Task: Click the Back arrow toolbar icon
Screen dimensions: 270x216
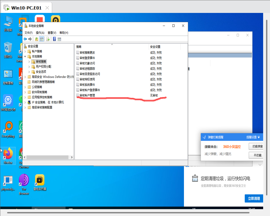Action: [x=25, y=39]
